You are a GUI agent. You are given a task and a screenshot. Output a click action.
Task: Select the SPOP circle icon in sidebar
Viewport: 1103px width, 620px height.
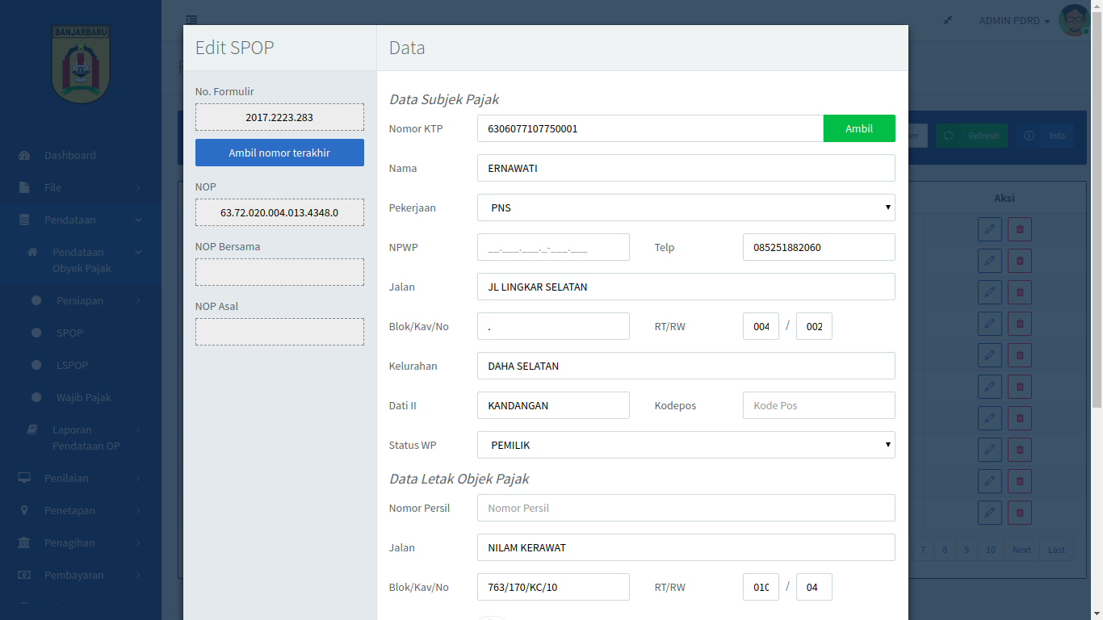pos(36,333)
